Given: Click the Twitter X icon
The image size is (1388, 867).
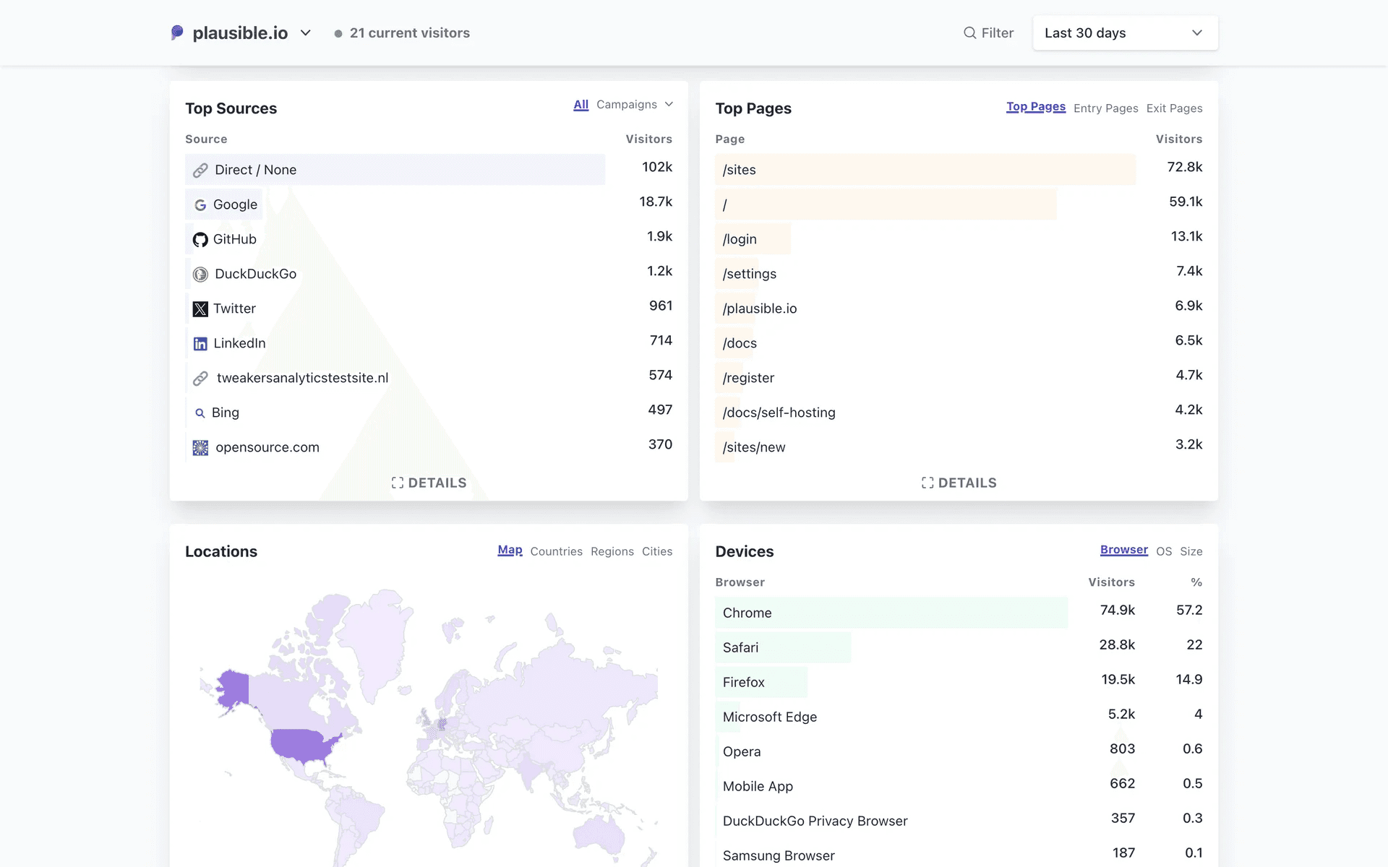Looking at the screenshot, I should click(200, 309).
